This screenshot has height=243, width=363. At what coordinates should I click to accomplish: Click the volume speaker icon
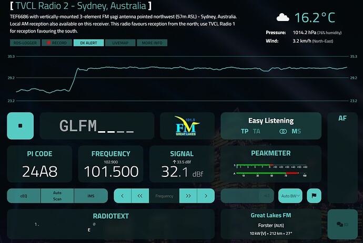[267, 196]
